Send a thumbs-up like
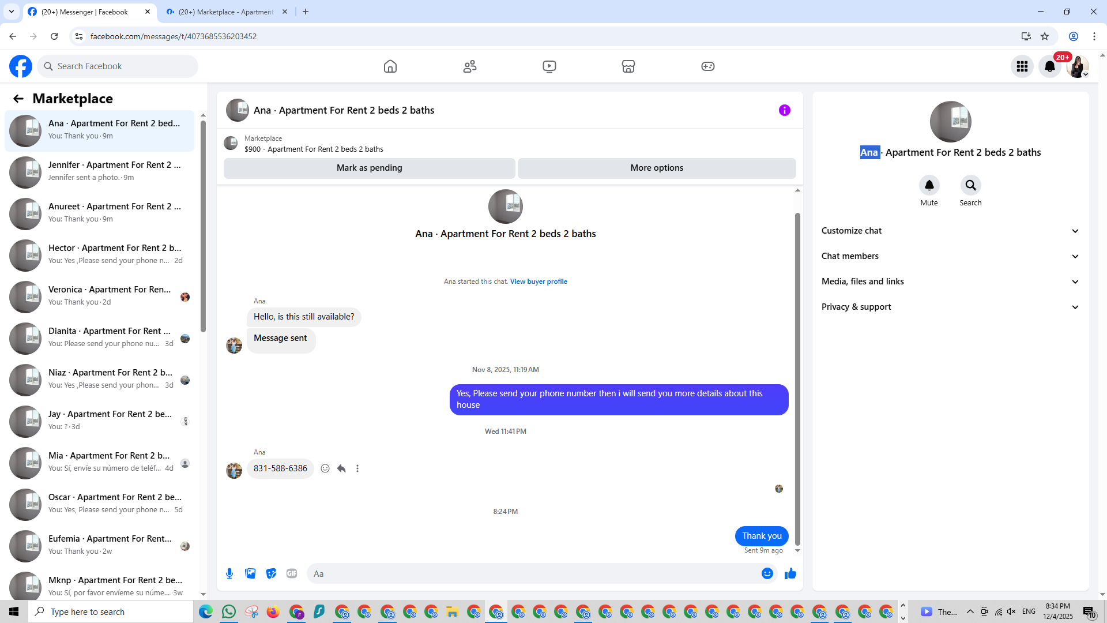The width and height of the screenshot is (1107, 623). 790,573
